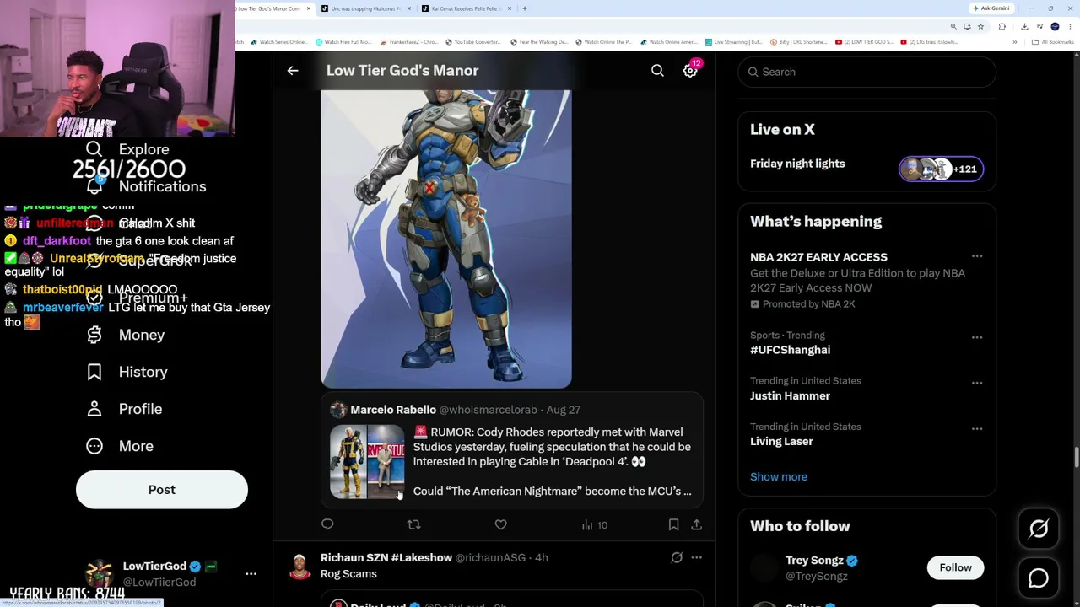Open Grok actions on Richaun SZN post
The width and height of the screenshot is (1080, 607).
(677, 557)
